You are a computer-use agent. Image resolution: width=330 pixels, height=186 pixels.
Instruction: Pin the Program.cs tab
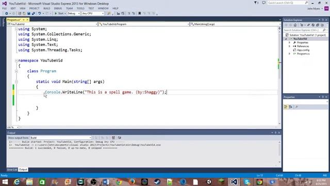[x=24, y=20]
